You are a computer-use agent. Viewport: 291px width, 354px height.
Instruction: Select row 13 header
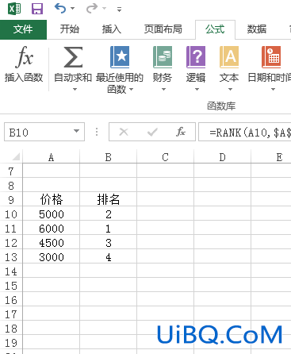click(11, 257)
